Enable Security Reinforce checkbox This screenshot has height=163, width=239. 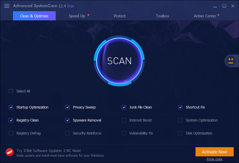pyautogui.click(x=67, y=133)
